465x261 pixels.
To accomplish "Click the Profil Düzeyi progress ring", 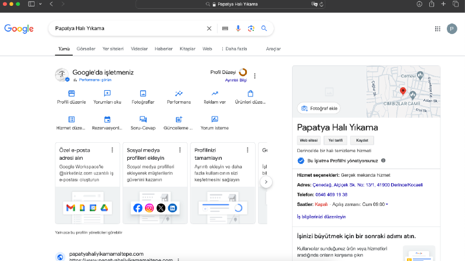I will click(x=243, y=72).
